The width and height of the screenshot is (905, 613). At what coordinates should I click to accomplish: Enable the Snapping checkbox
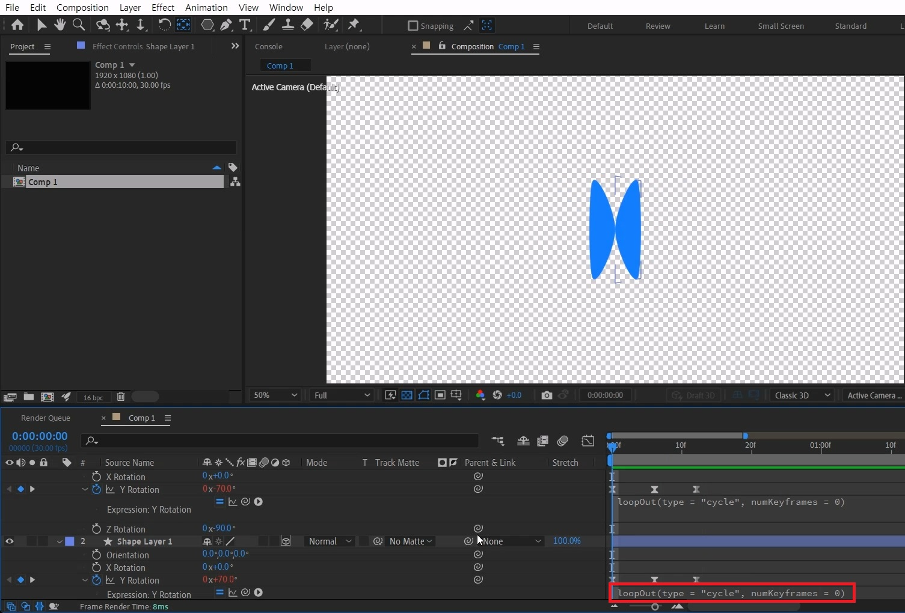pos(413,25)
